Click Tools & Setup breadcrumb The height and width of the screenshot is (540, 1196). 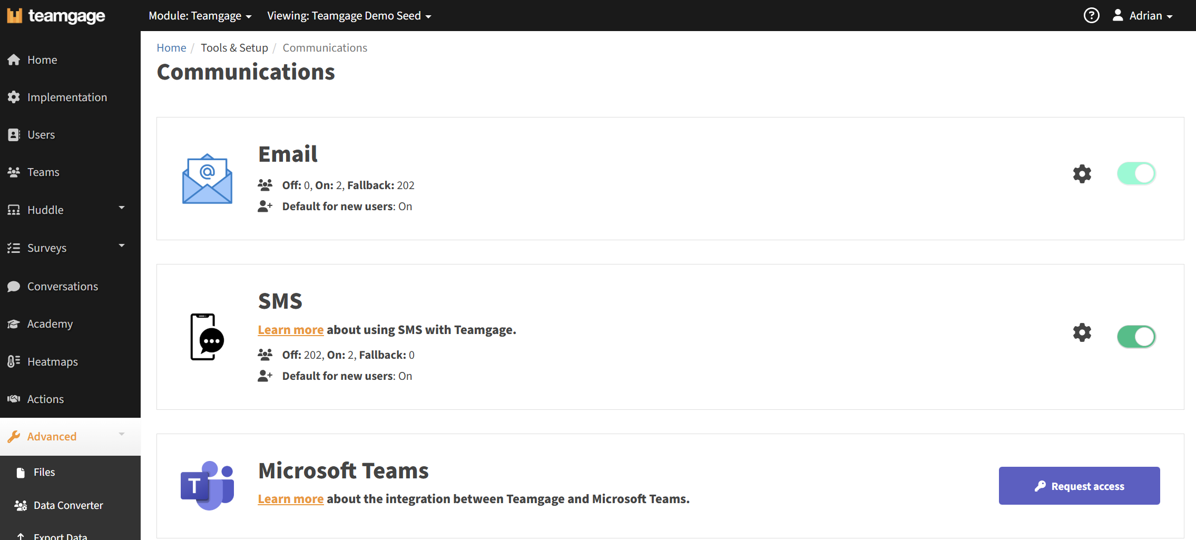[x=234, y=47]
